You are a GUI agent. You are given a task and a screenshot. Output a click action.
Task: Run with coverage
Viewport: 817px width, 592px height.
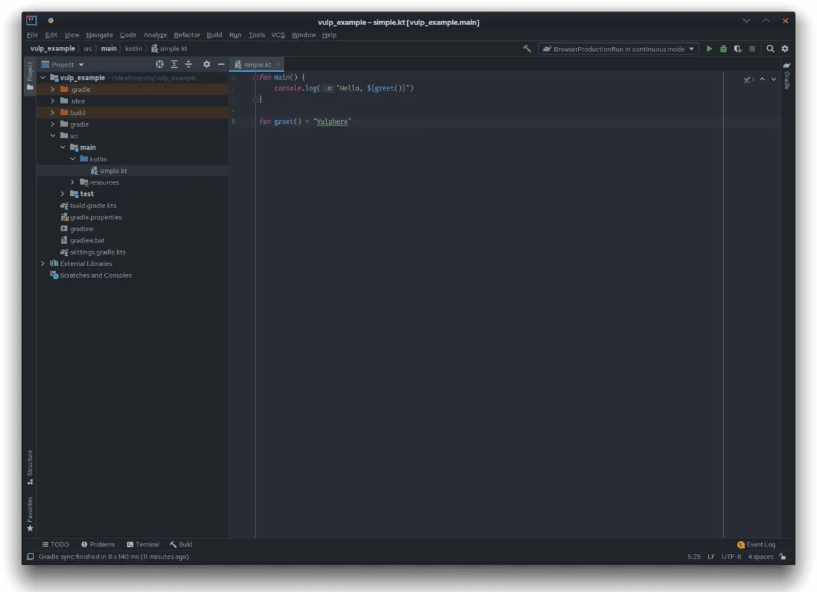coord(737,48)
